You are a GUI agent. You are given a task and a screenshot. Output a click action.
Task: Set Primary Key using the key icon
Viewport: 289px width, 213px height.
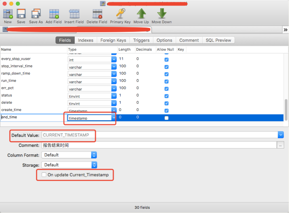tap(120, 14)
